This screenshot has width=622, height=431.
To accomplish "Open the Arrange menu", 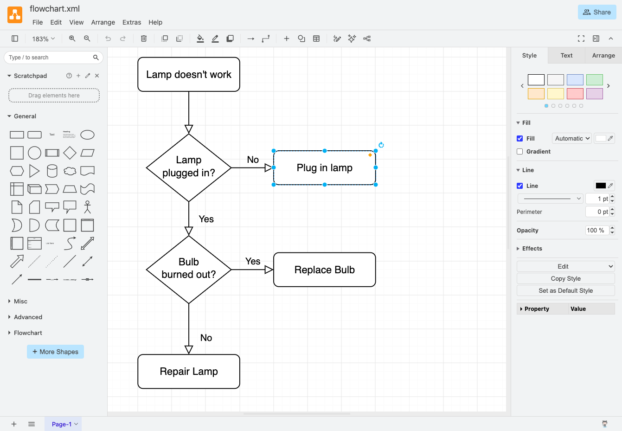I will click(x=103, y=22).
